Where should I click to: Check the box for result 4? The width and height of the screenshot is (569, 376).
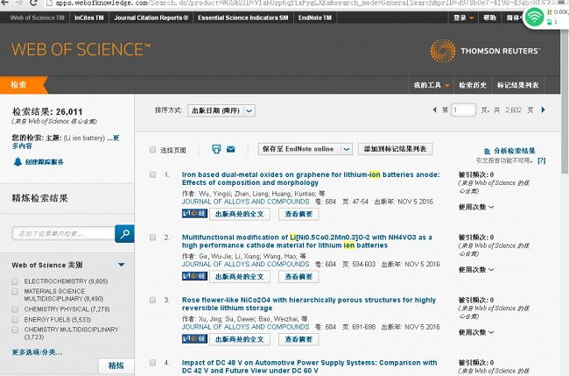click(x=153, y=363)
